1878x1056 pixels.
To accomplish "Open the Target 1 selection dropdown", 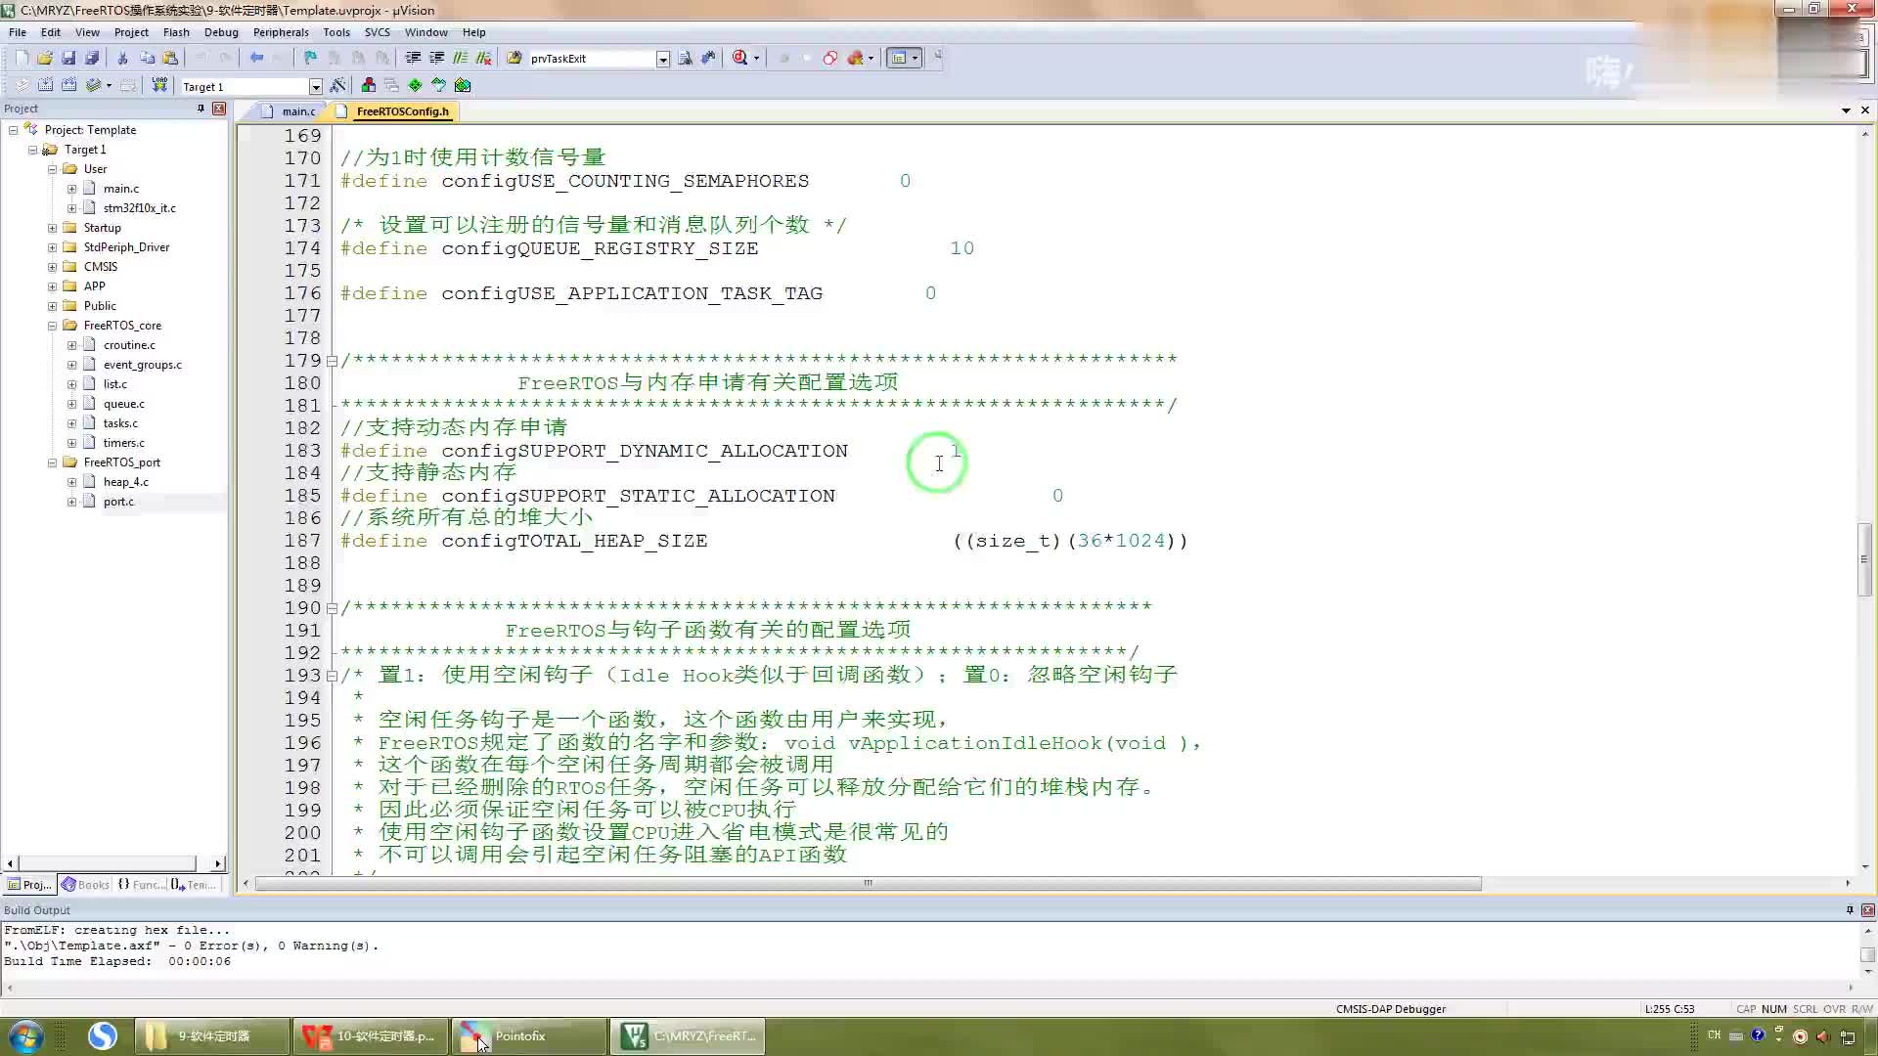I will click(315, 86).
